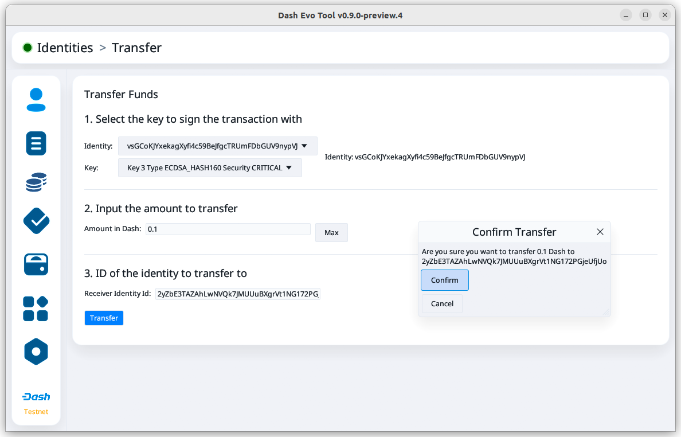This screenshot has width=681, height=437.
Task: Expand the Identity dropdown
Action: tap(217, 146)
